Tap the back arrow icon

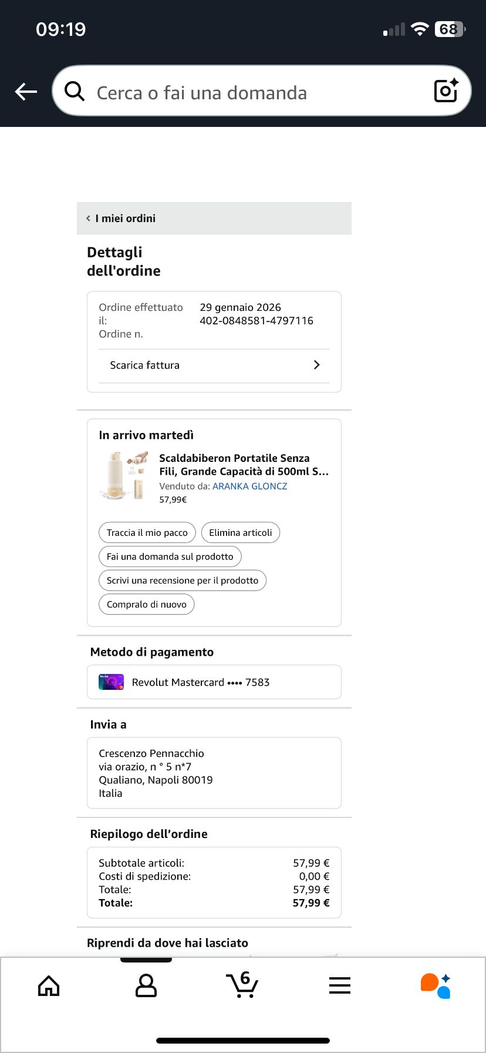(x=26, y=92)
